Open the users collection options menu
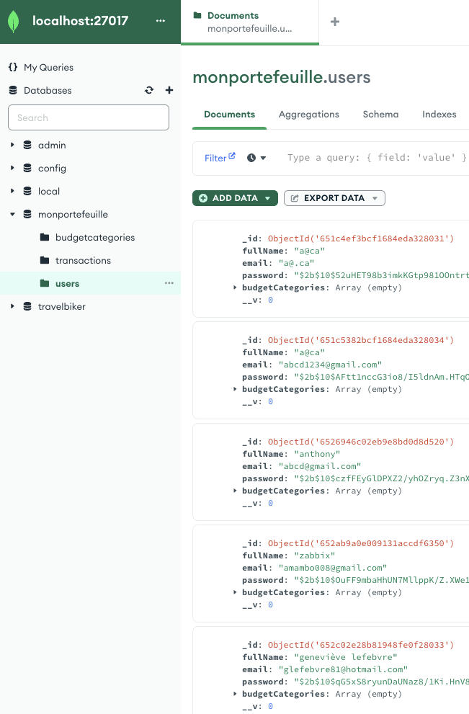 [x=169, y=283]
